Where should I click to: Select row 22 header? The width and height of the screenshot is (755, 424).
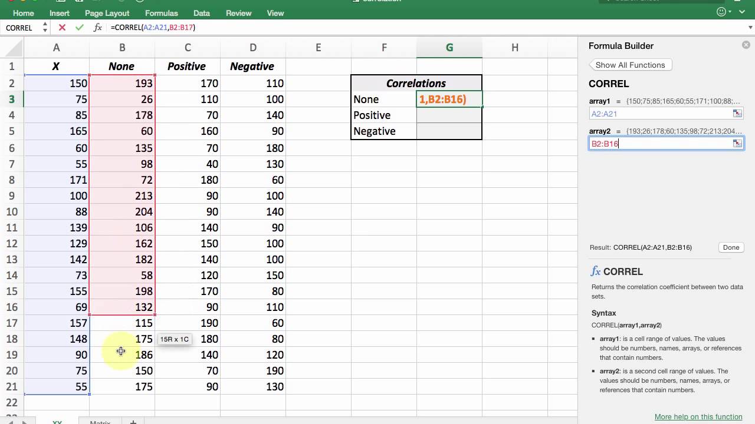[12, 403]
